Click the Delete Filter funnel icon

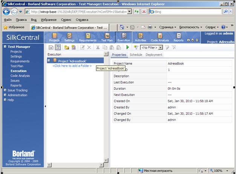point(174,48)
